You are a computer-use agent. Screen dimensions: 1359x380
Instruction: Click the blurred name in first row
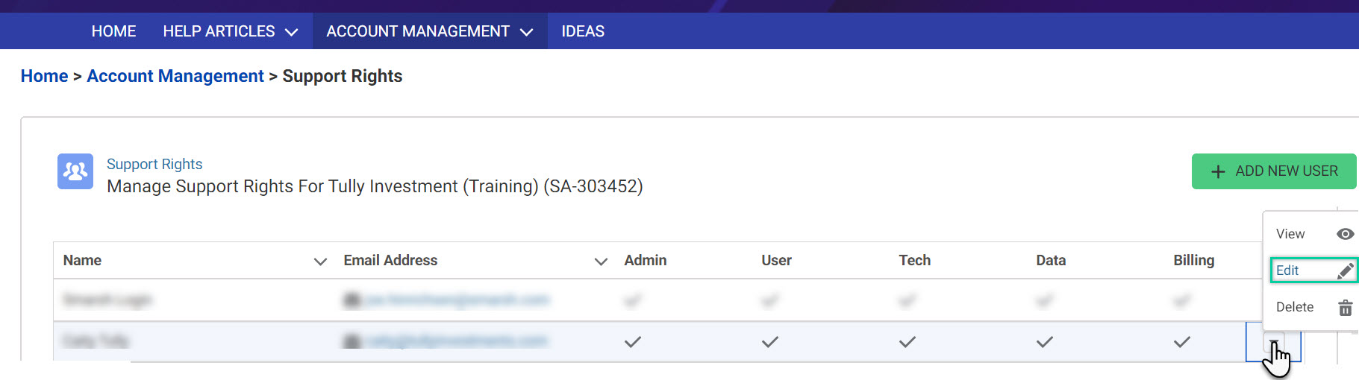pyautogui.click(x=107, y=300)
